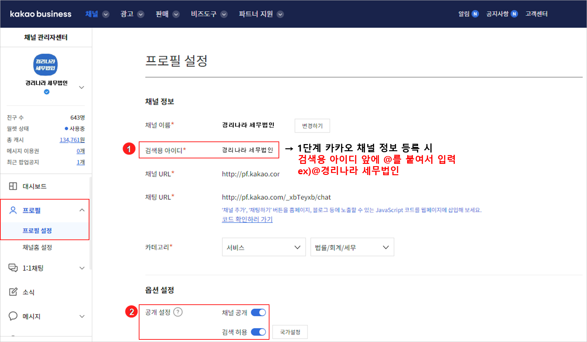Click the 채널 관리자센터 heading
This screenshot has width=587, height=342.
(46, 37)
